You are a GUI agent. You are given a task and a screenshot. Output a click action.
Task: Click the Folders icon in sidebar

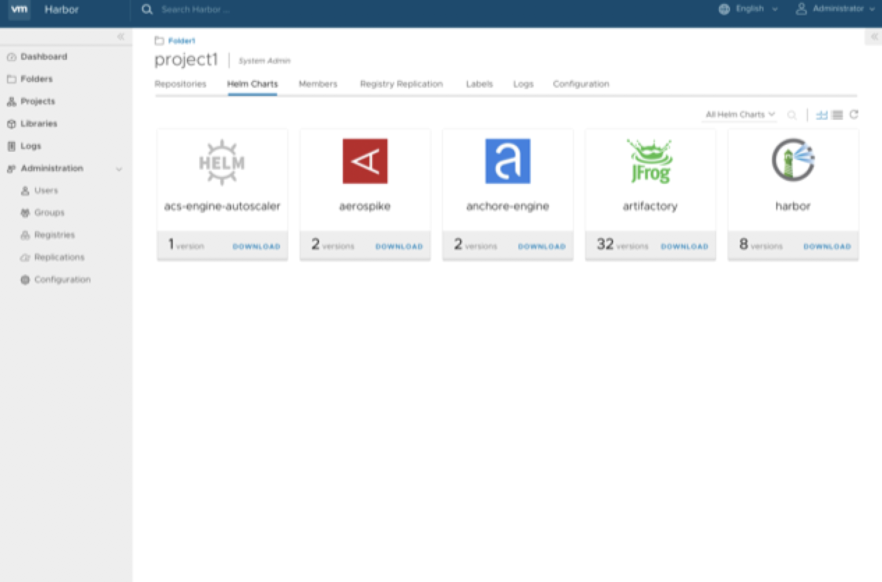pyautogui.click(x=11, y=79)
